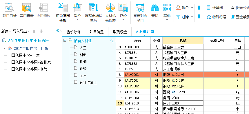The width and height of the screenshot is (249, 114).
Task: Click 显示对应子目 icon
Action: (140, 8)
